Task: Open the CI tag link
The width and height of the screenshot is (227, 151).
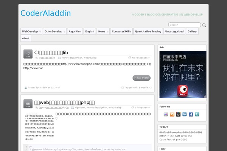Action: (x=151, y=88)
